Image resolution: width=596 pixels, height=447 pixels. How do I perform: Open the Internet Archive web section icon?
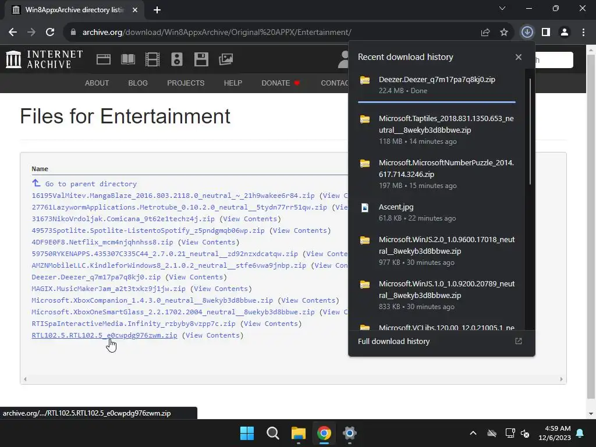pyautogui.click(x=104, y=59)
